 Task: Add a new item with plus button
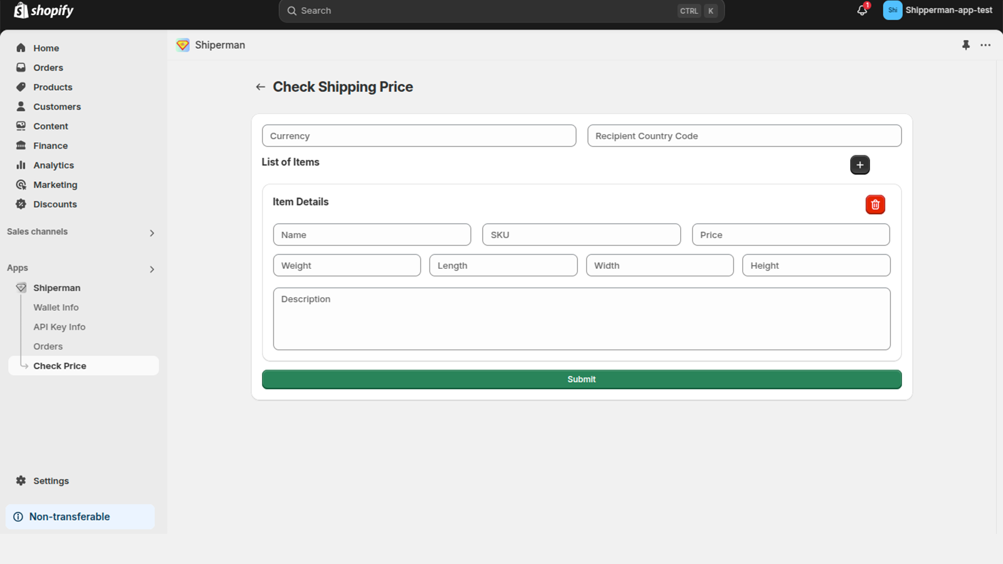pyautogui.click(x=859, y=165)
